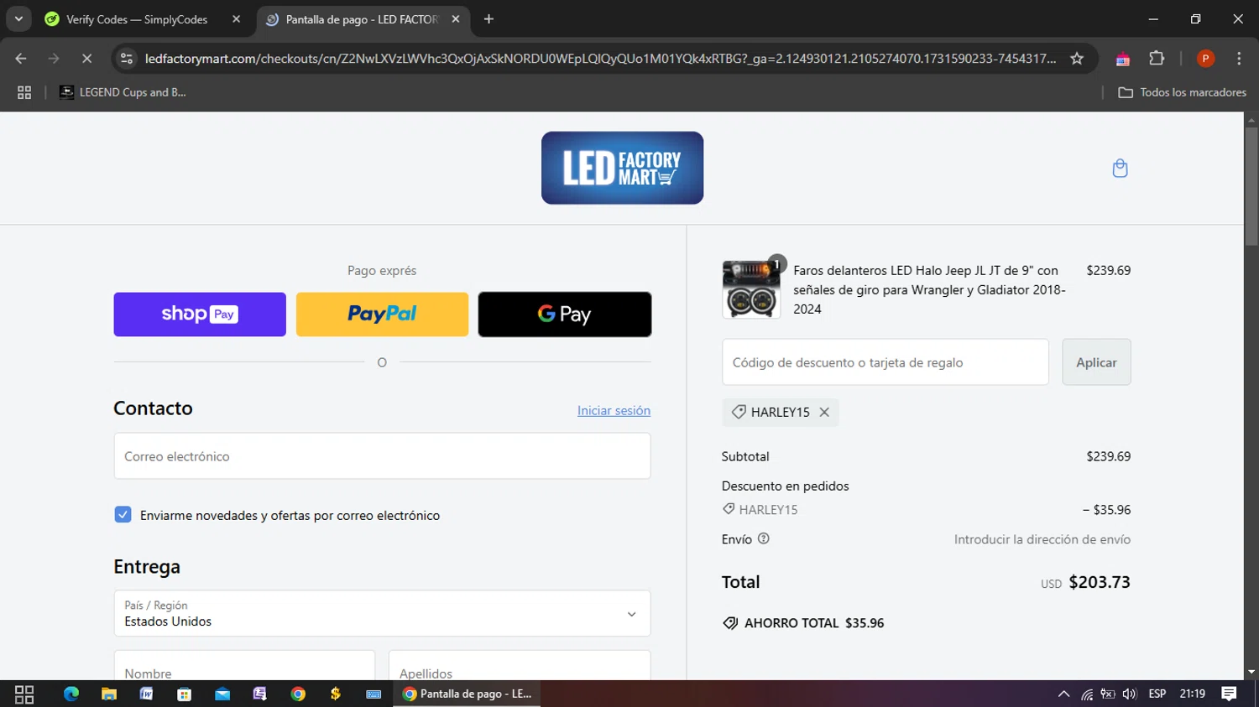Apply the discount code with Aplicar
1259x707 pixels.
click(x=1096, y=362)
